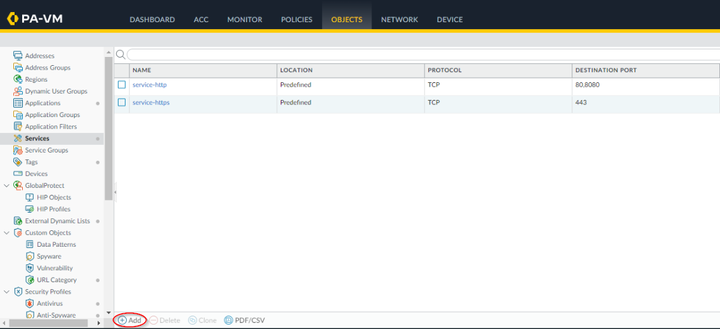The image size is (720, 329).
Task: Sort by the PROTOCOL column header
Action: tap(498, 70)
